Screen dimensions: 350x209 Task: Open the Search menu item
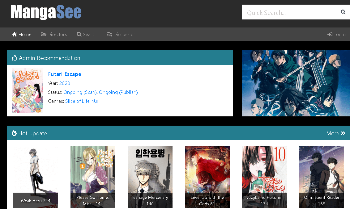click(87, 34)
